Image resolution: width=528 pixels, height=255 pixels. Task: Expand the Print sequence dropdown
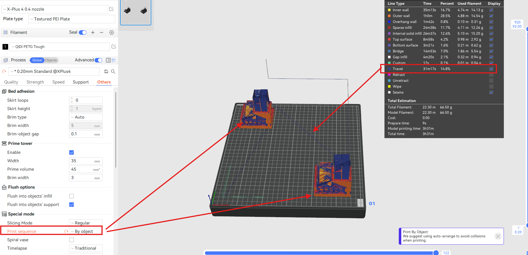click(x=86, y=231)
